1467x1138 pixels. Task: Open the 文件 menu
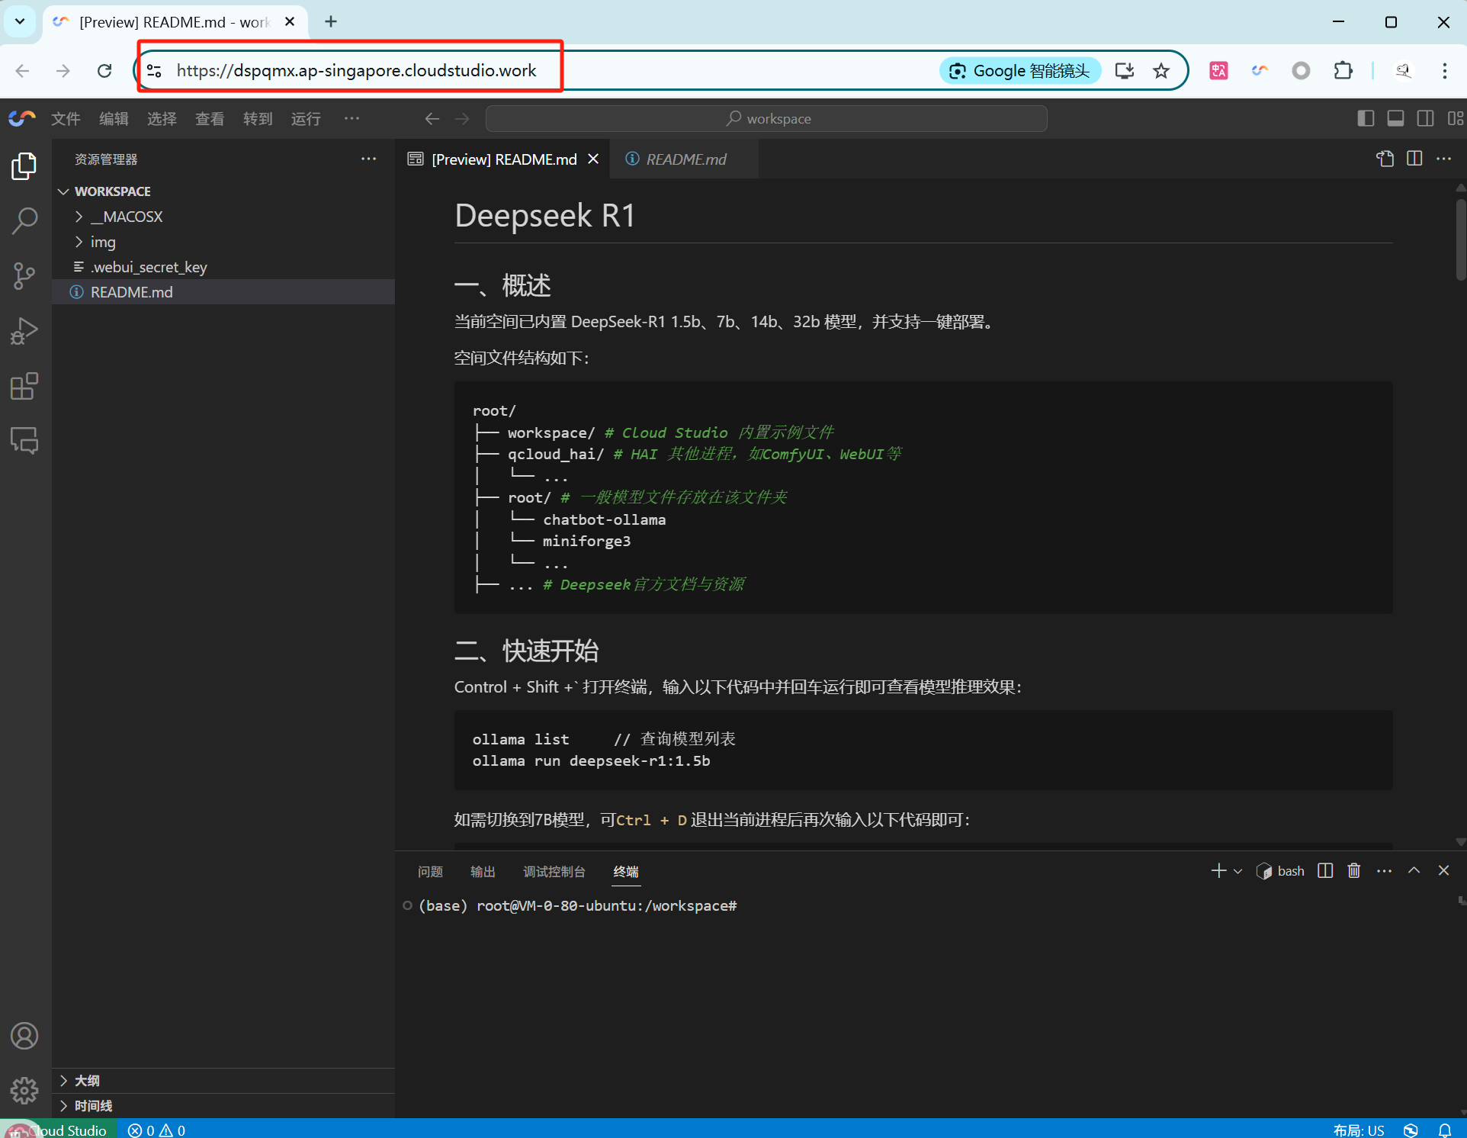pyautogui.click(x=66, y=118)
